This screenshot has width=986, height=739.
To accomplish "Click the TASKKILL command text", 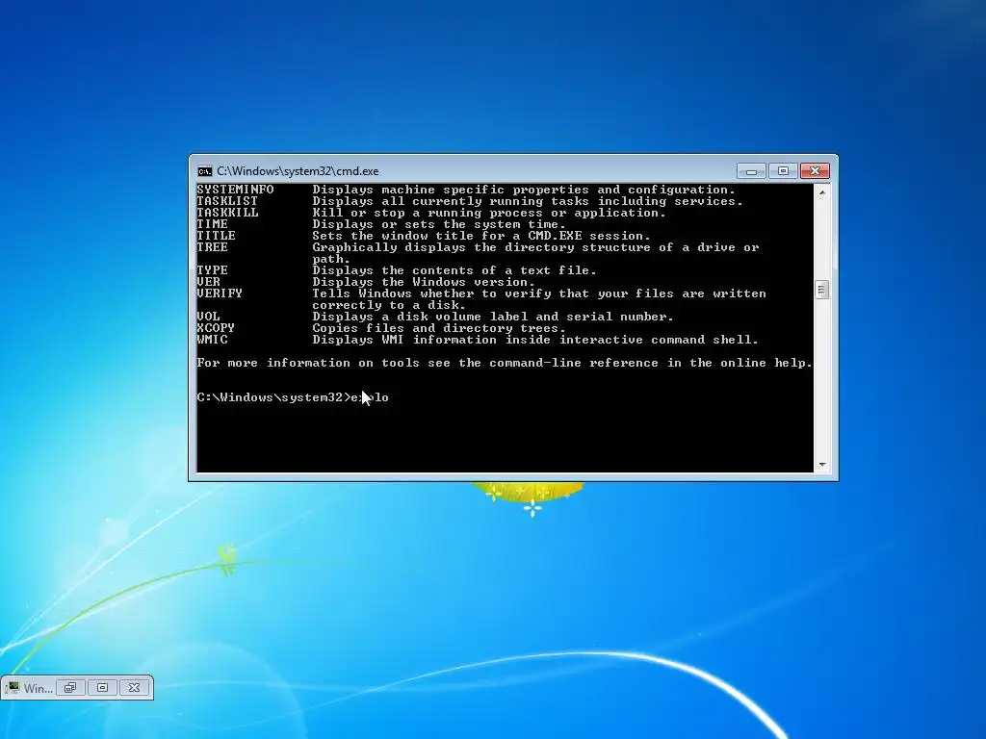I will 227,213.
